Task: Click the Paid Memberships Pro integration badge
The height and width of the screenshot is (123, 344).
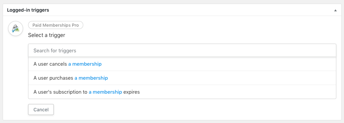Action: (x=55, y=25)
